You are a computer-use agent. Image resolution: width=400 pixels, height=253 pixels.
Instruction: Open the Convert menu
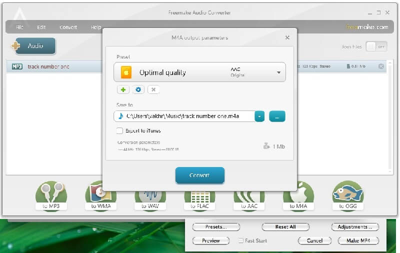(68, 27)
